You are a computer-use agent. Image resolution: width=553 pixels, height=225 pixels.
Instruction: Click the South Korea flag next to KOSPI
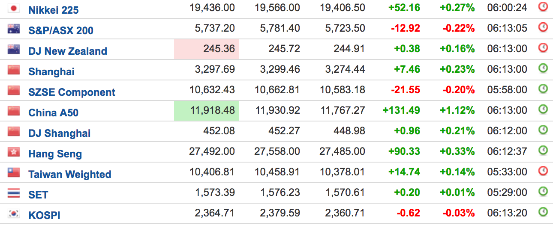pyautogui.click(x=14, y=214)
